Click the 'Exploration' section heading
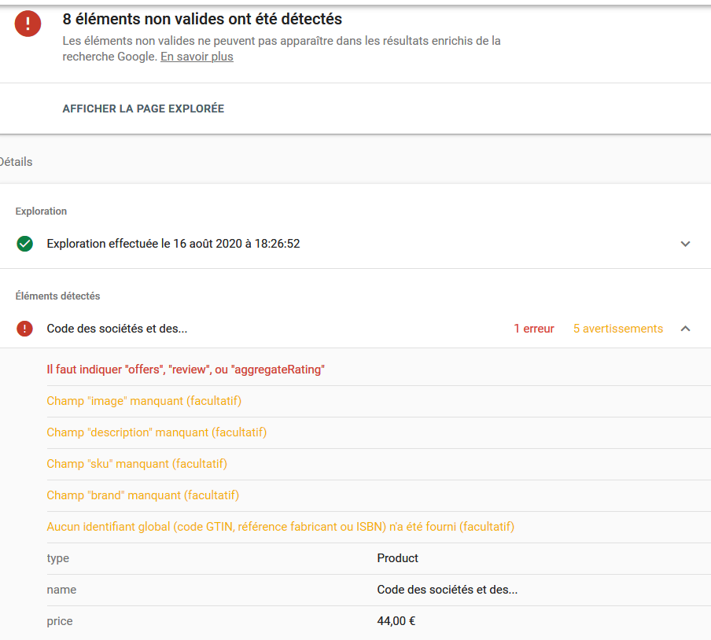This screenshot has width=711, height=640. coord(41,211)
